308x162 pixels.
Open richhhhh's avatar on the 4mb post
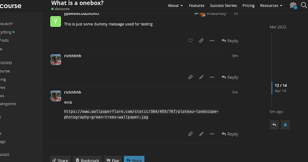[x=56, y=96]
